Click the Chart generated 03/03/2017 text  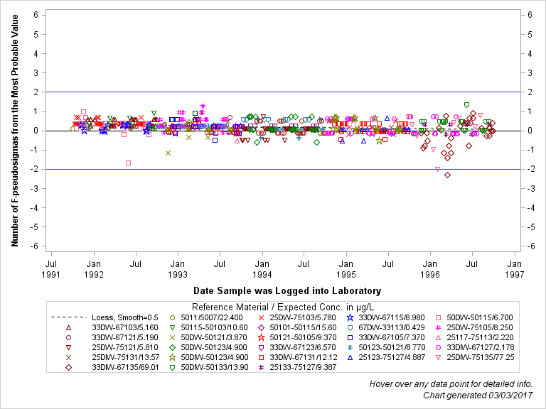pos(478,396)
